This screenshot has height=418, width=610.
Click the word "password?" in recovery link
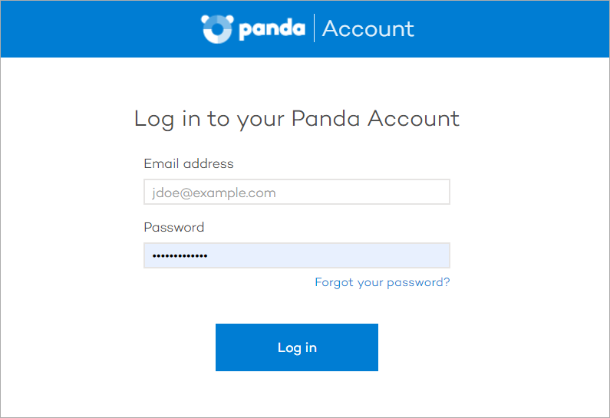pyautogui.click(x=417, y=282)
